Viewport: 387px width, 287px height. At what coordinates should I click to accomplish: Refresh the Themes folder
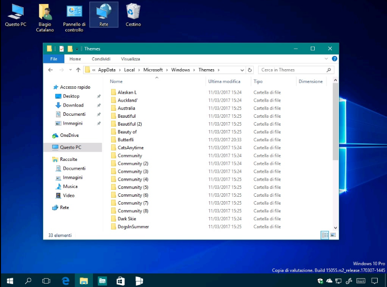pos(250,70)
